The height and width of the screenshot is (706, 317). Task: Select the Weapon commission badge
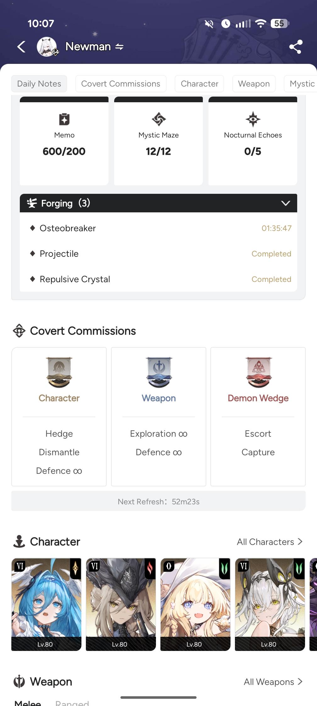tap(159, 372)
